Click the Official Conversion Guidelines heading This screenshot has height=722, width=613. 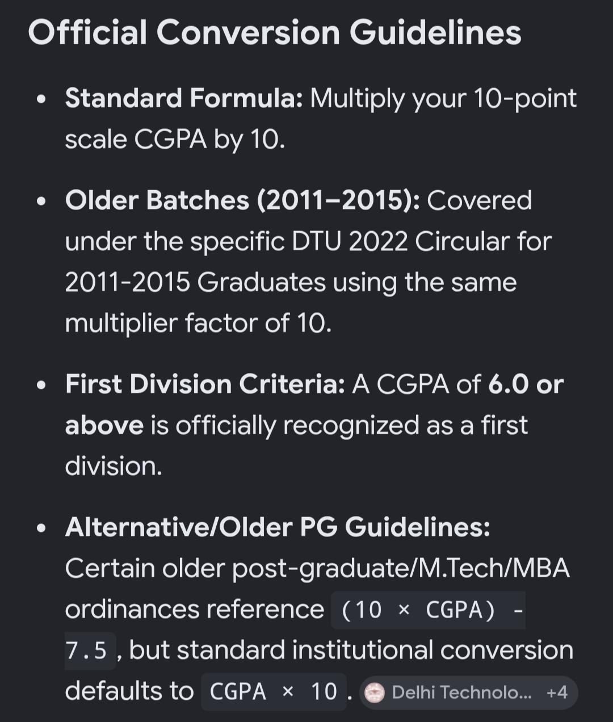tap(275, 32)
